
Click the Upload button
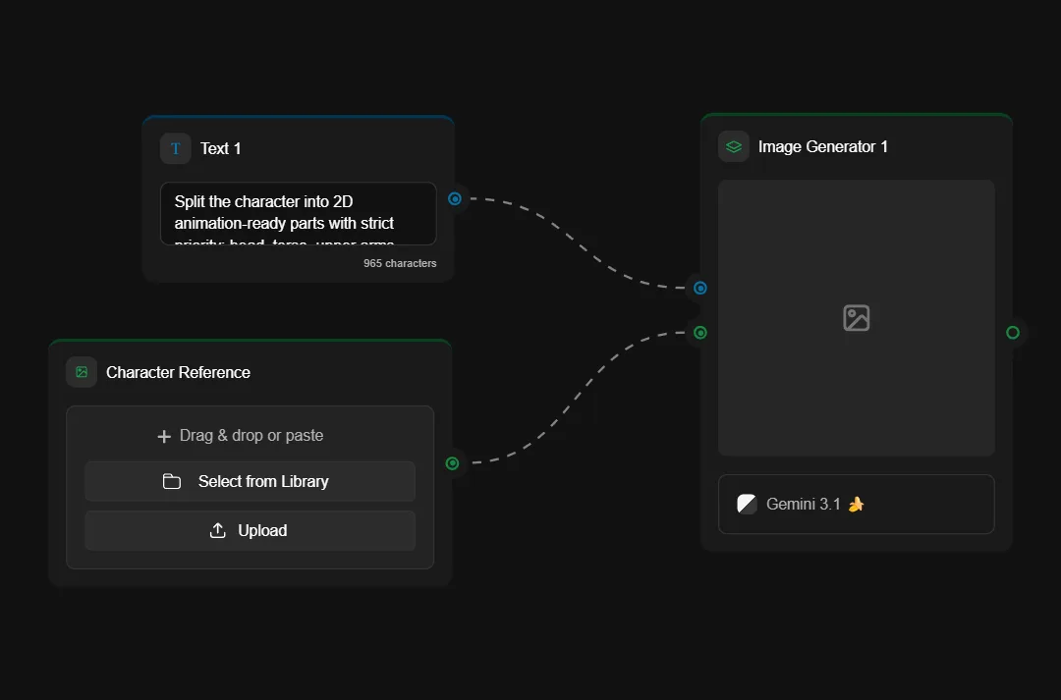point(250,530)
